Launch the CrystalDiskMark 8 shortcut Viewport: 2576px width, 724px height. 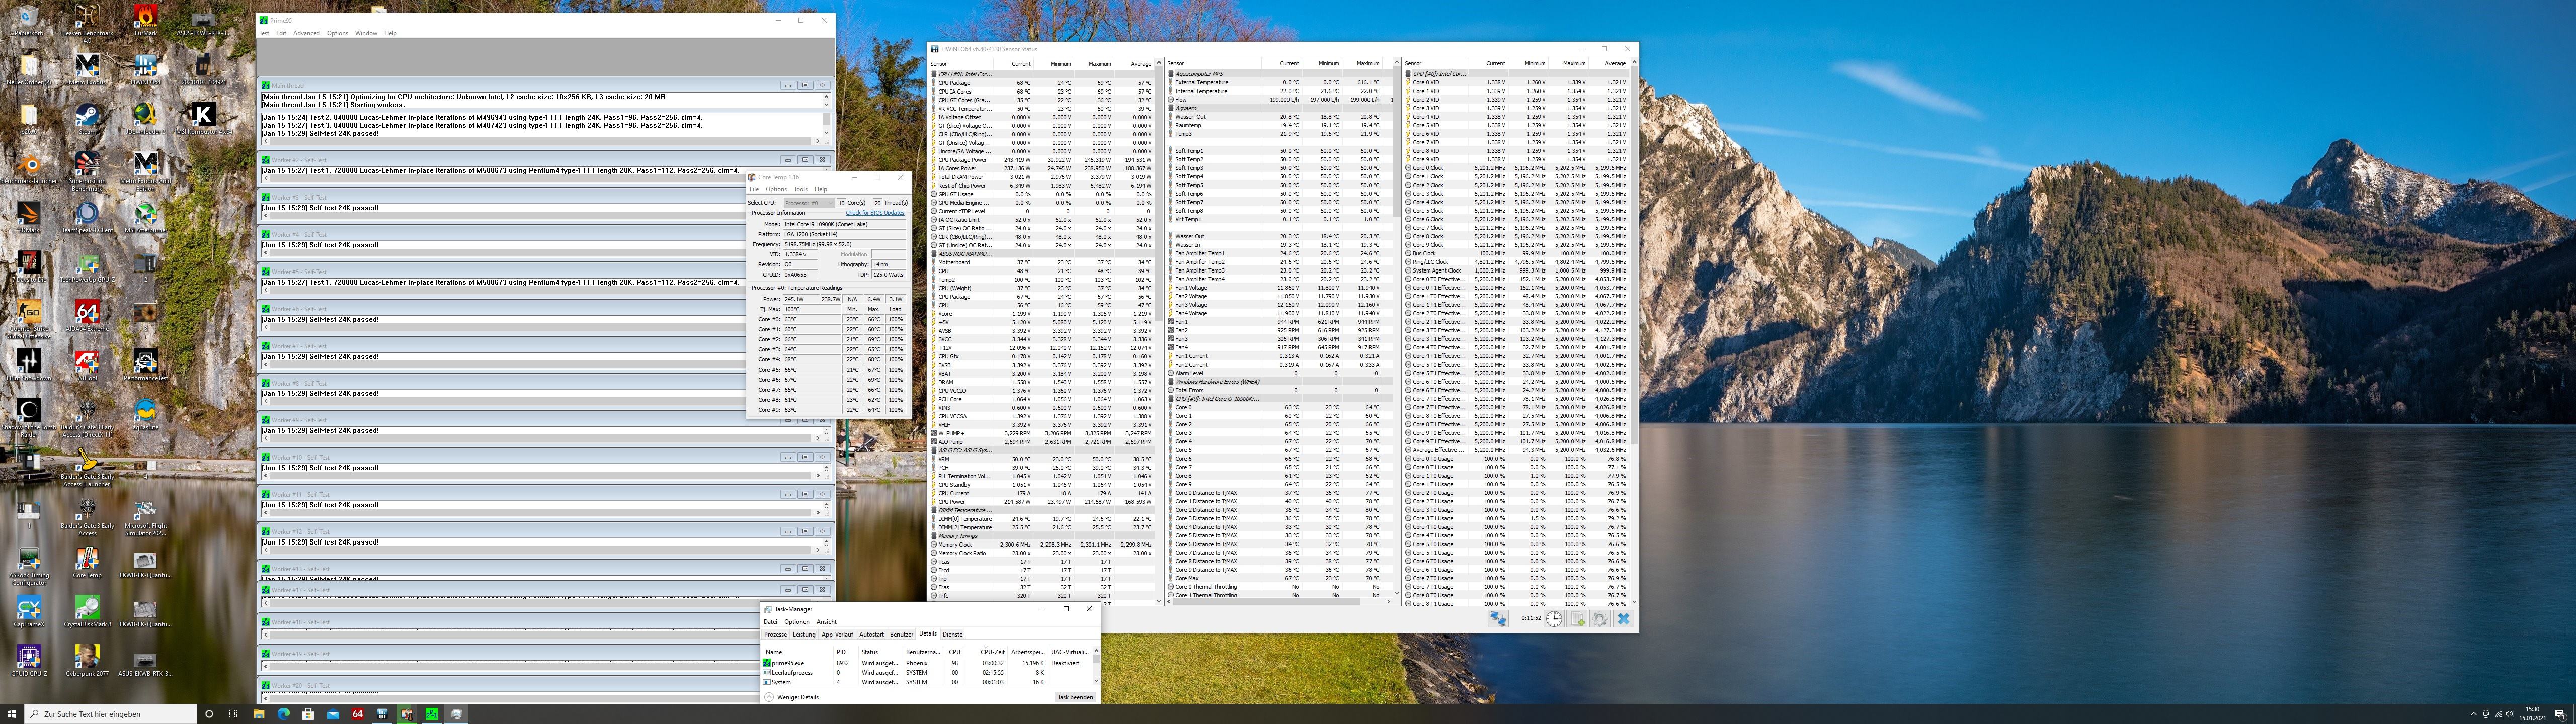point(87,610)
